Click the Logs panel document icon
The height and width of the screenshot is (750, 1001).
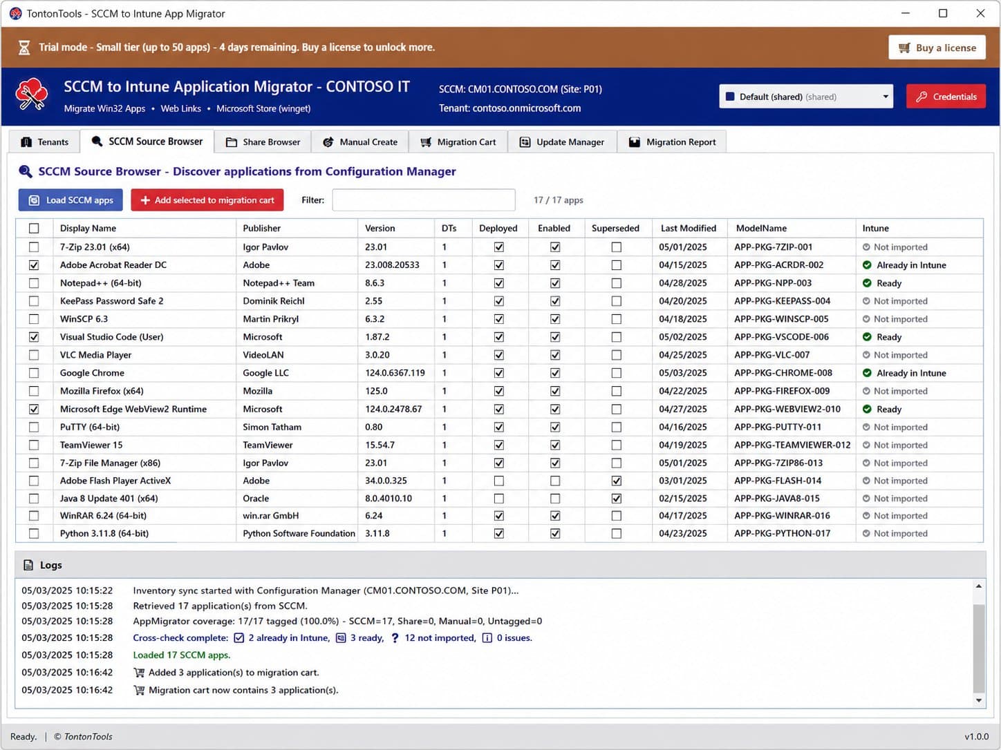[28, 565]
